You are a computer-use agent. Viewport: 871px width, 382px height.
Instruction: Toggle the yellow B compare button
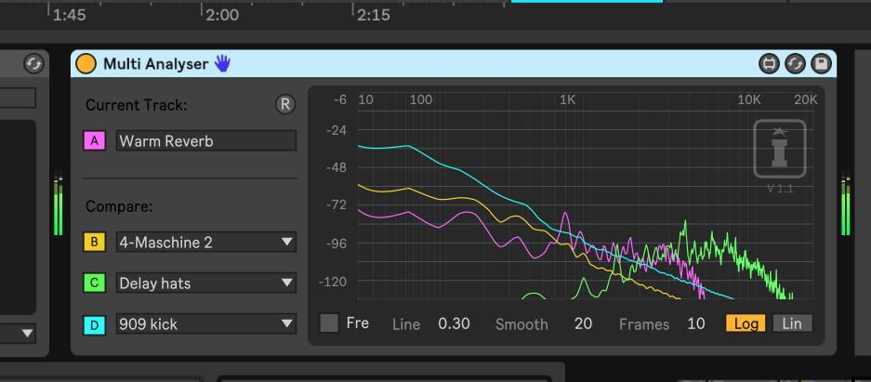click(94, 243)
